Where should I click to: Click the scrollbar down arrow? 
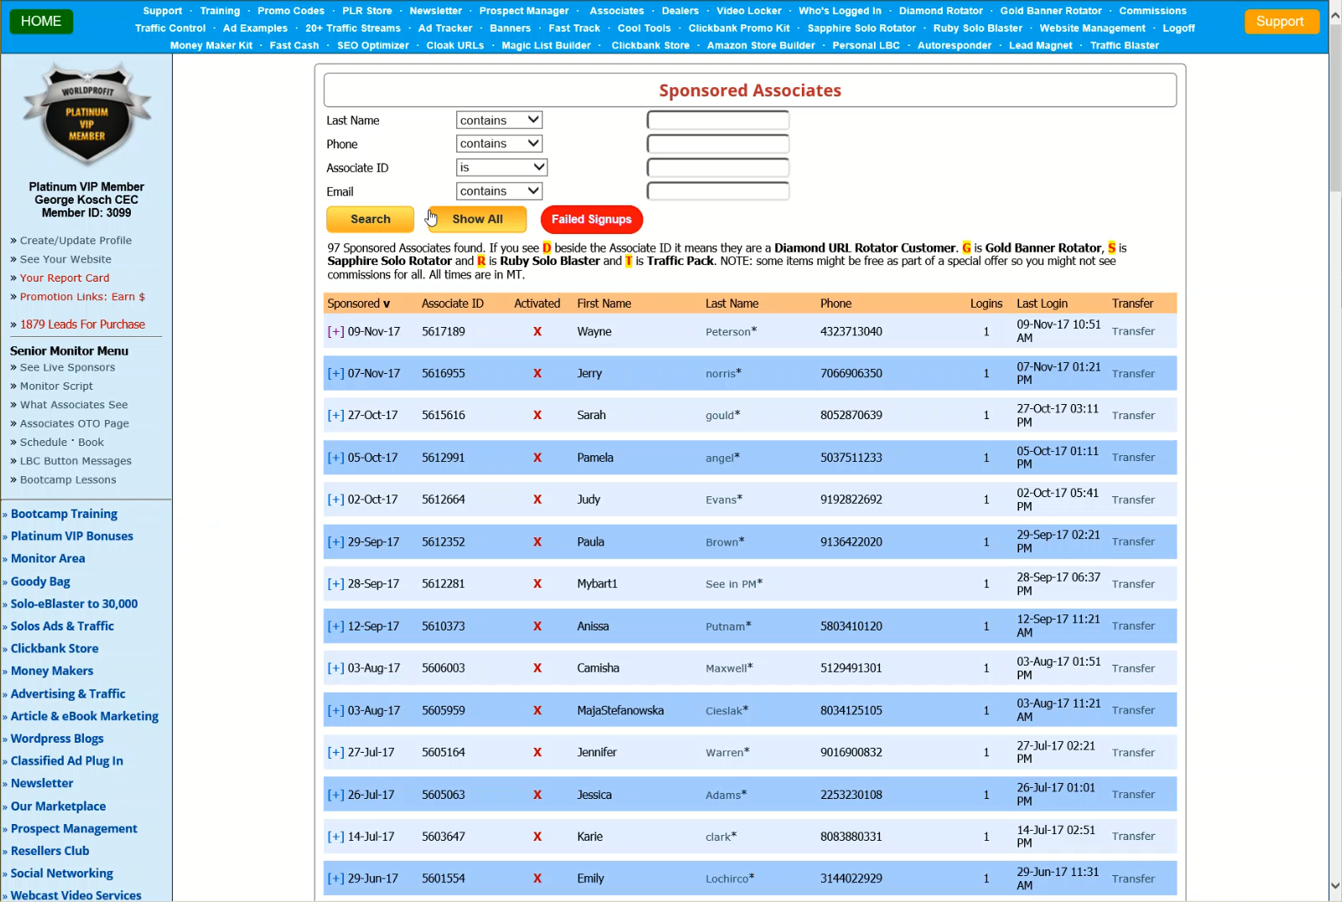tap(1334, 886)
